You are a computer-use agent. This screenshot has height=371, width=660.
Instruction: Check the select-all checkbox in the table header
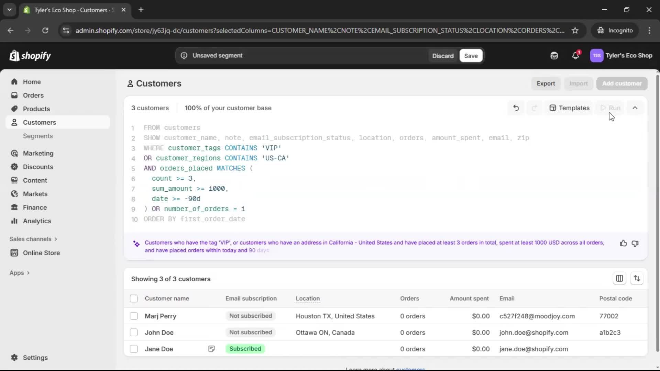(134, 299)
